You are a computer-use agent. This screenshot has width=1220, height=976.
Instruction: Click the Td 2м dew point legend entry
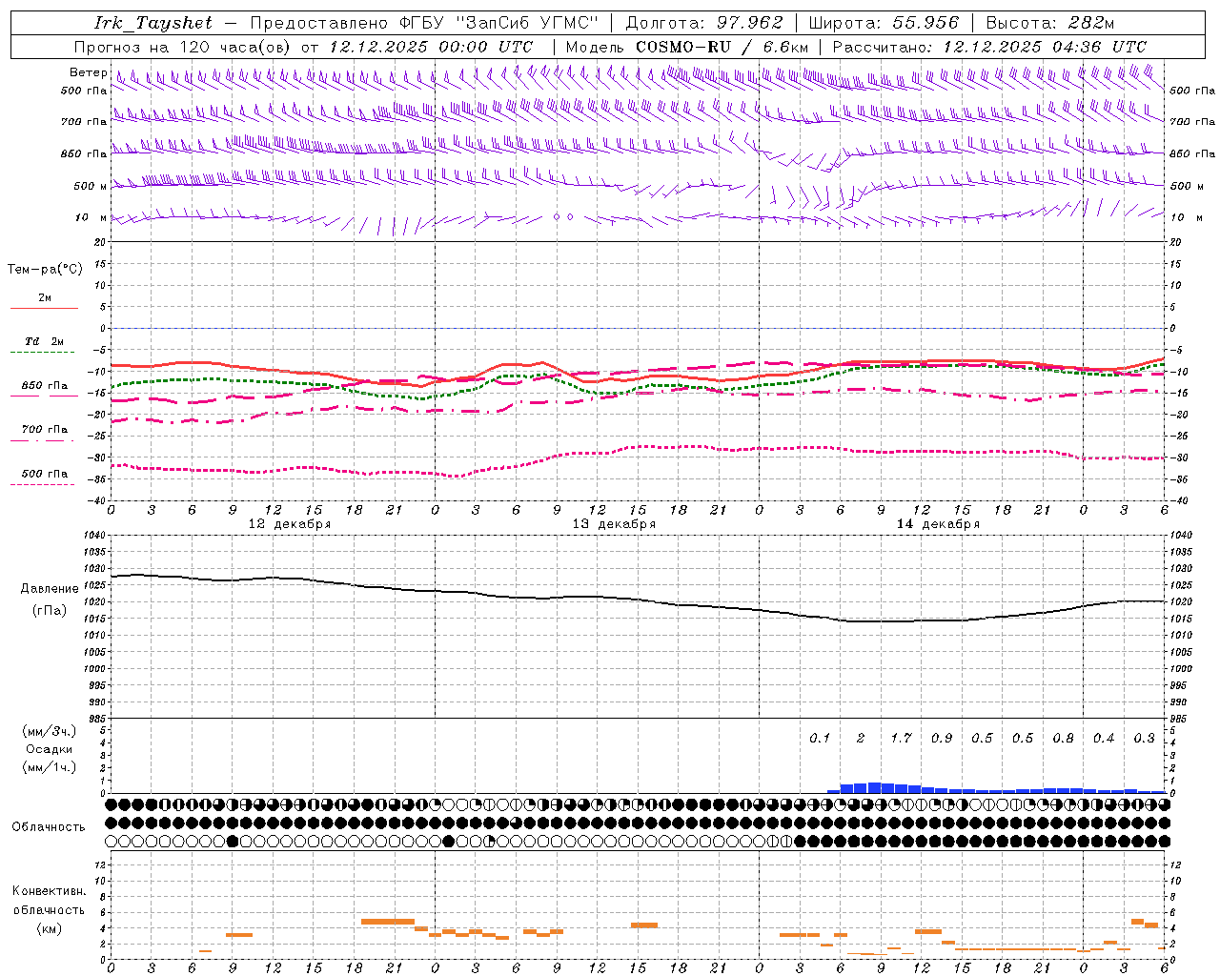[45, 341]
